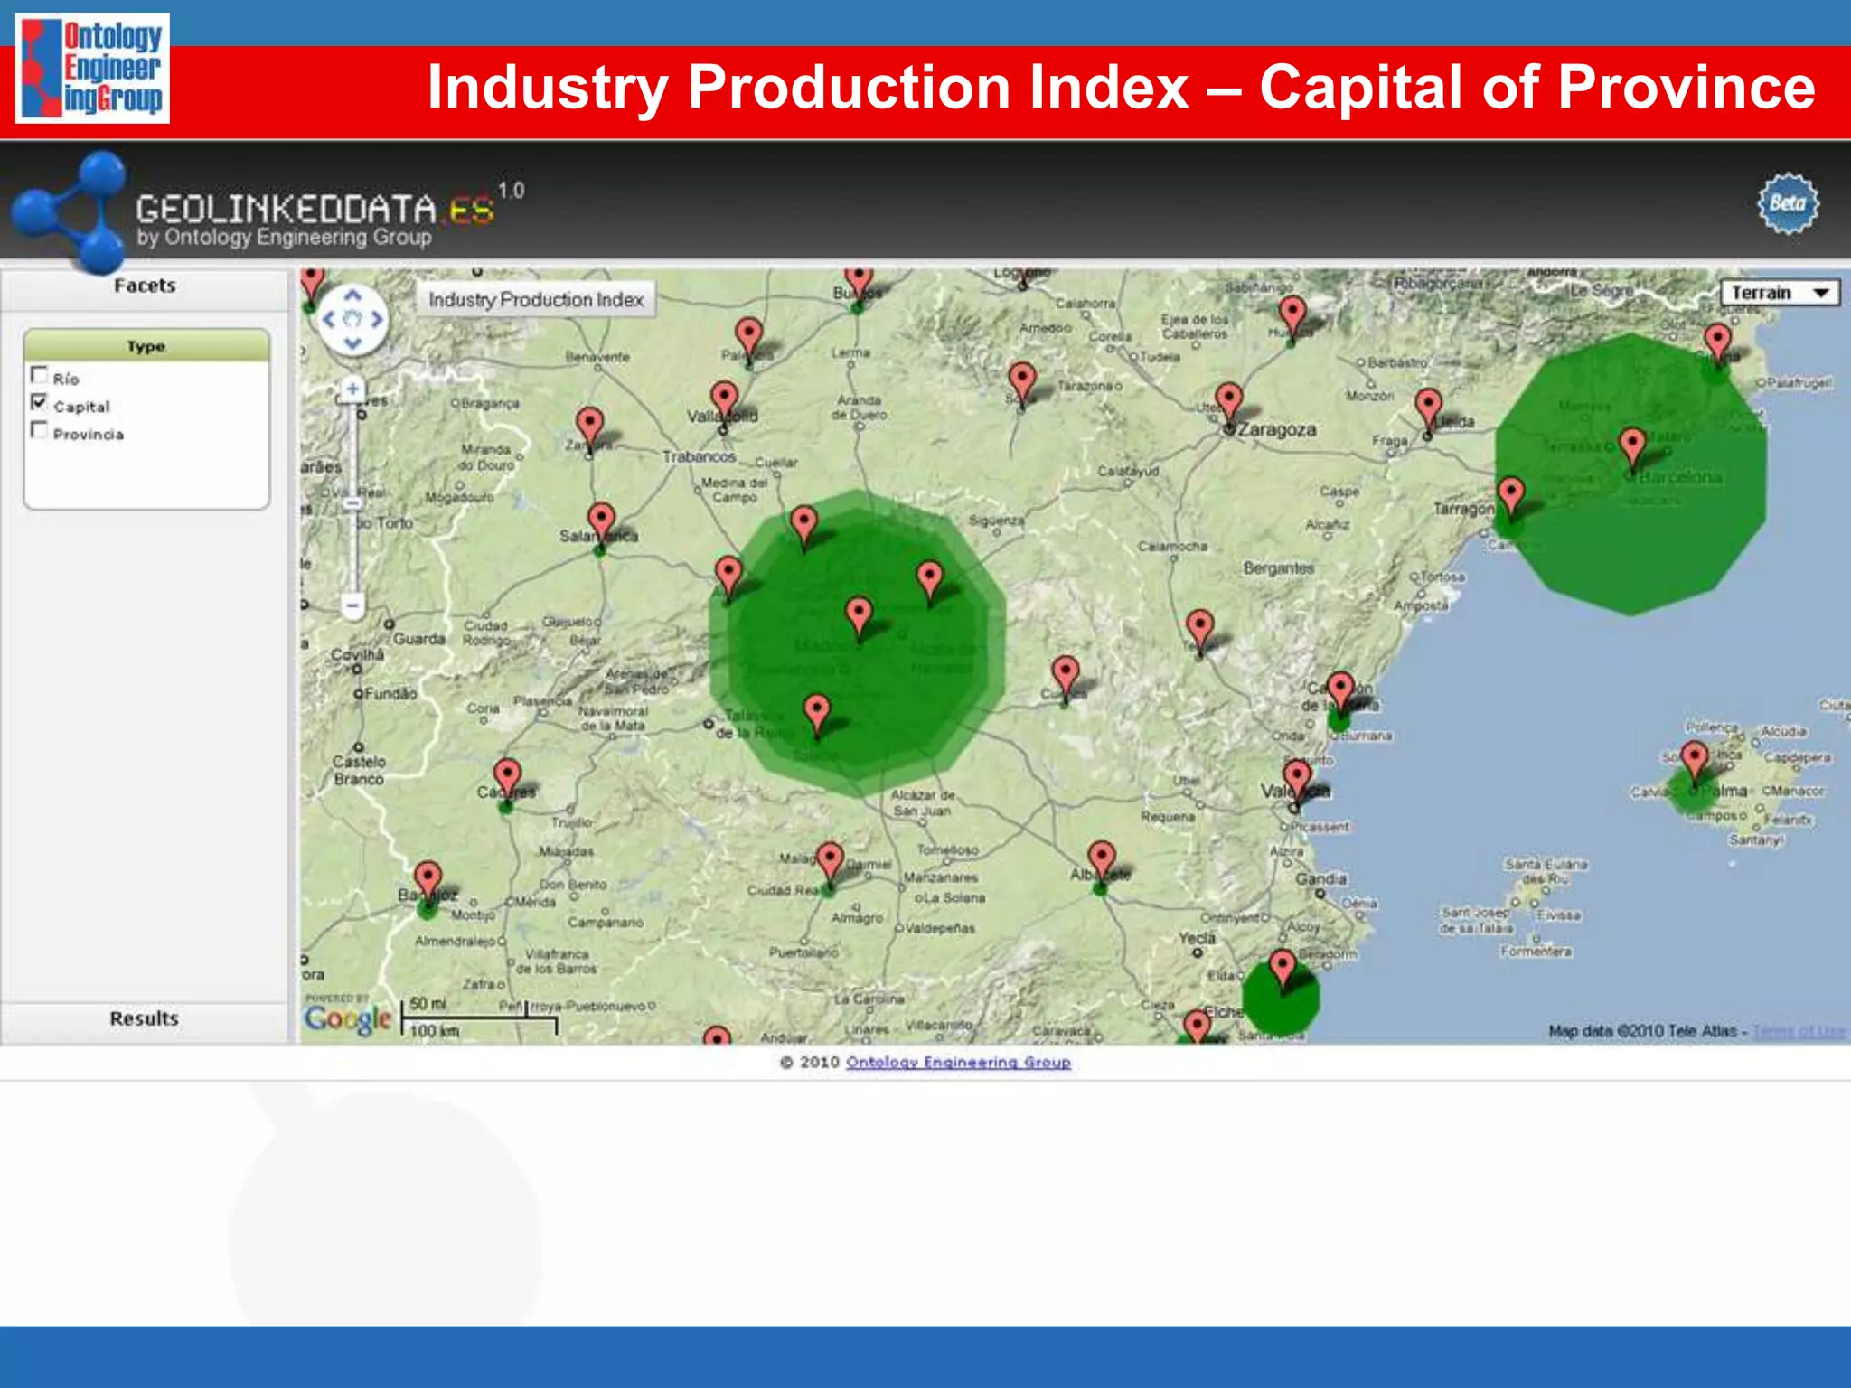
Task: Expand the Results panel
Action: pyautogui.click(x=145, y=1018)
